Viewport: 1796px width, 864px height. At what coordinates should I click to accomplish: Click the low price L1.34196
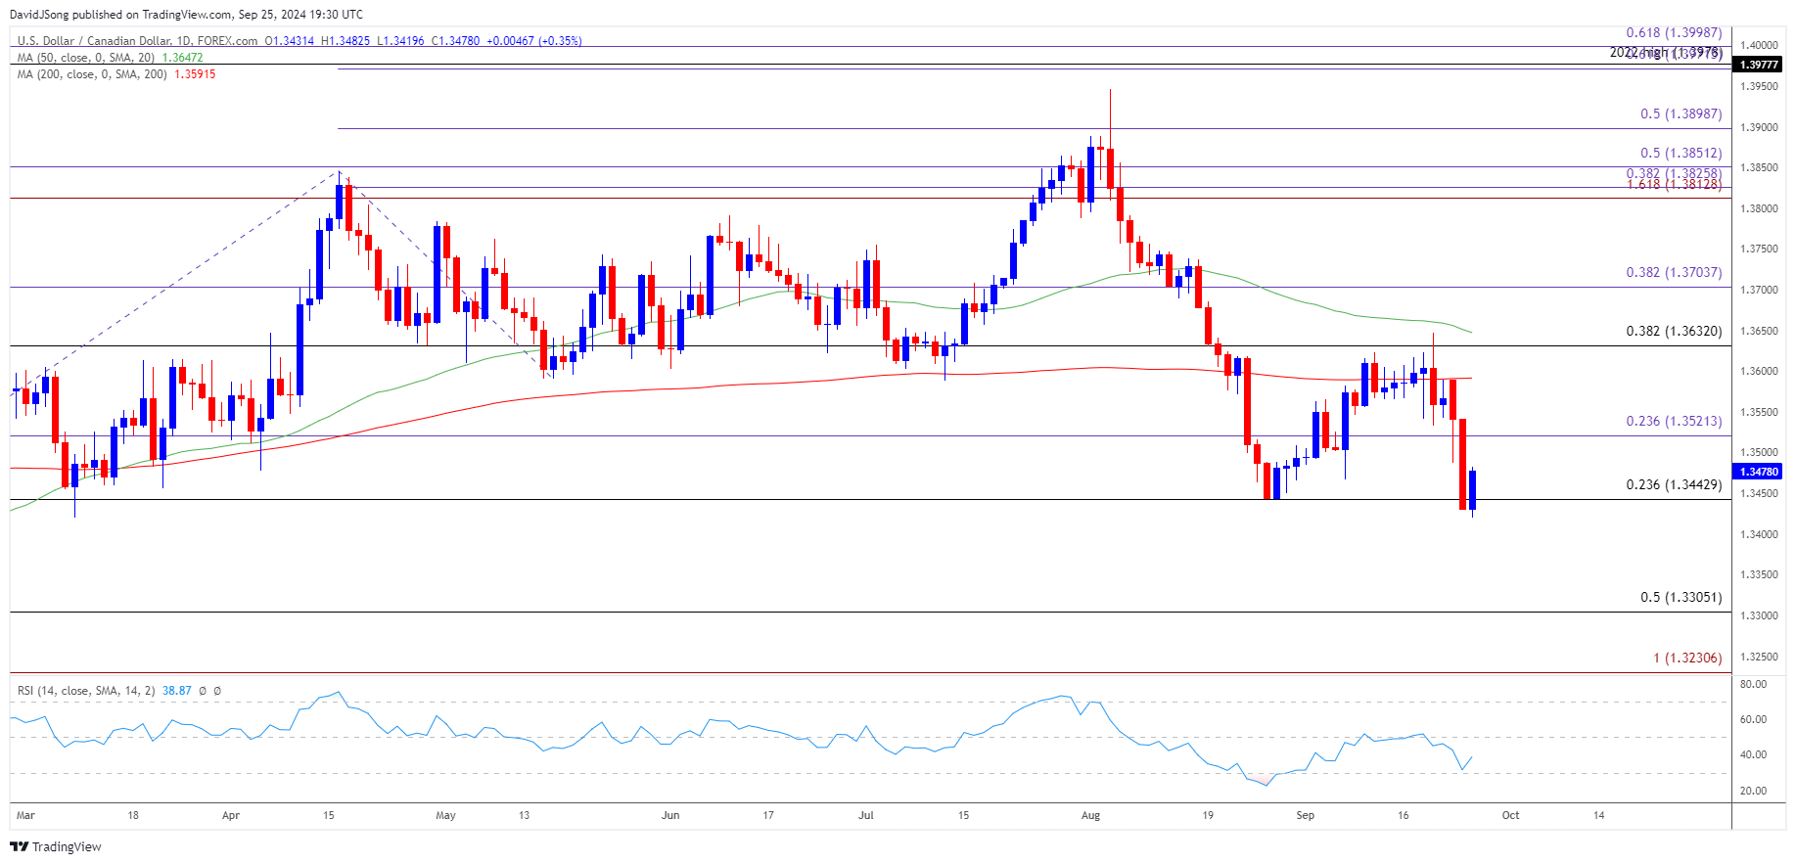401,41
